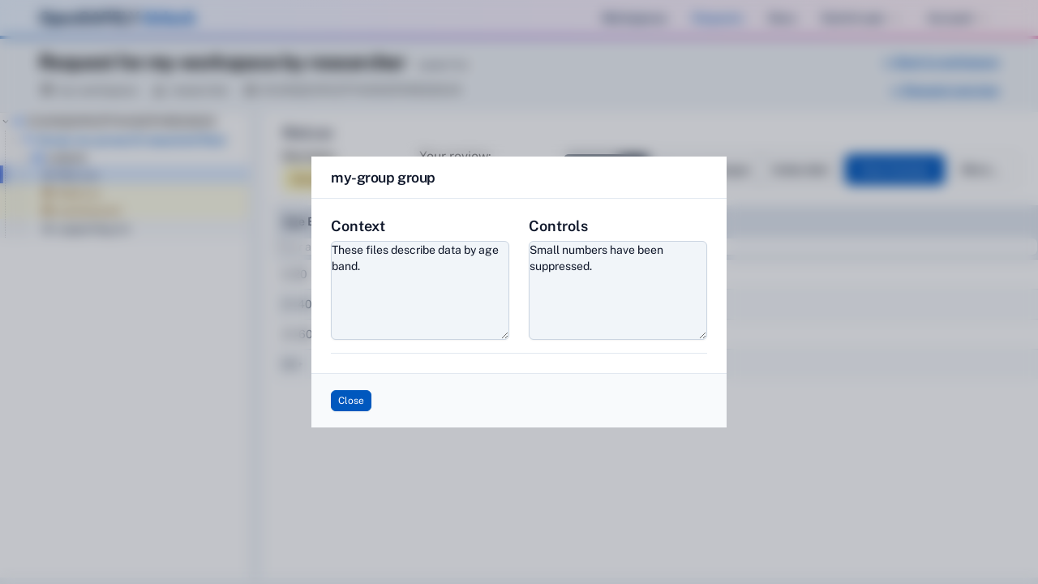Close the my-group group dialog
This screenshot has height=584, width=1038.
coord(350,401)
